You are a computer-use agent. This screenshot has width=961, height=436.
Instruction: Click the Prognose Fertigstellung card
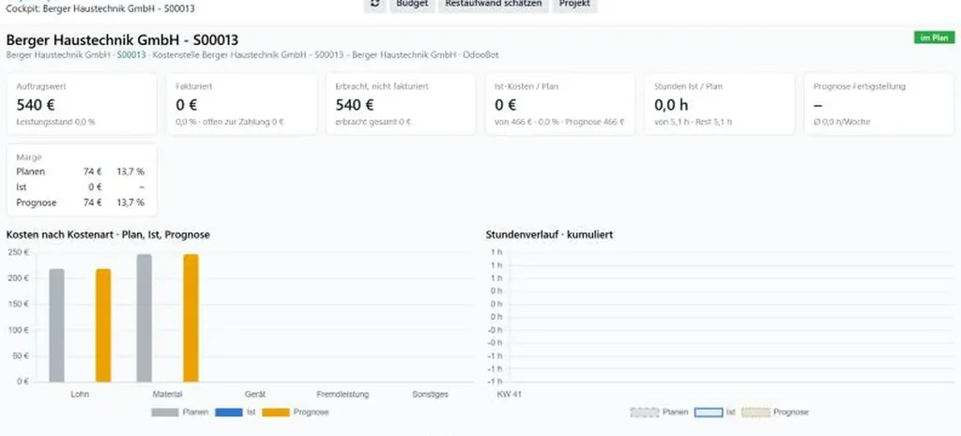click(x=879, y=104)
